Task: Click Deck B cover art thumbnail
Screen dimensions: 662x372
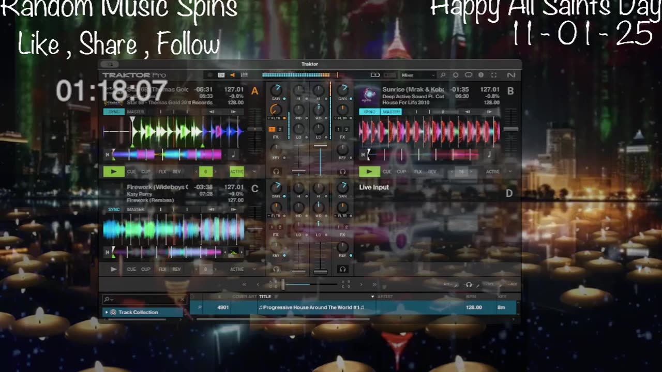Action: (x=369, y=95)
